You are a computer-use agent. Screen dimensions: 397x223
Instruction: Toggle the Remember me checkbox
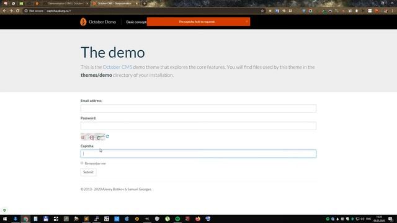click(x=82, y=163)
